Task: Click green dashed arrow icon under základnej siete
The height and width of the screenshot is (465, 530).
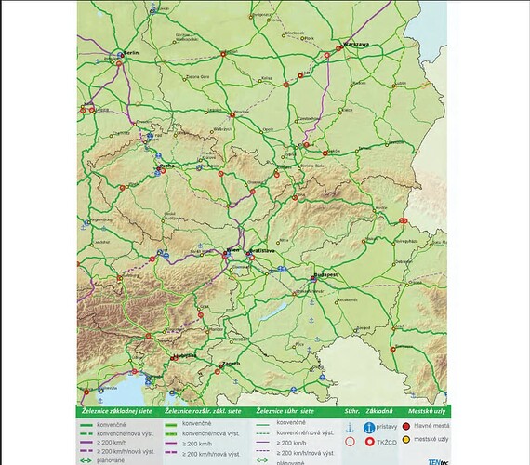Action: (86, 460)
